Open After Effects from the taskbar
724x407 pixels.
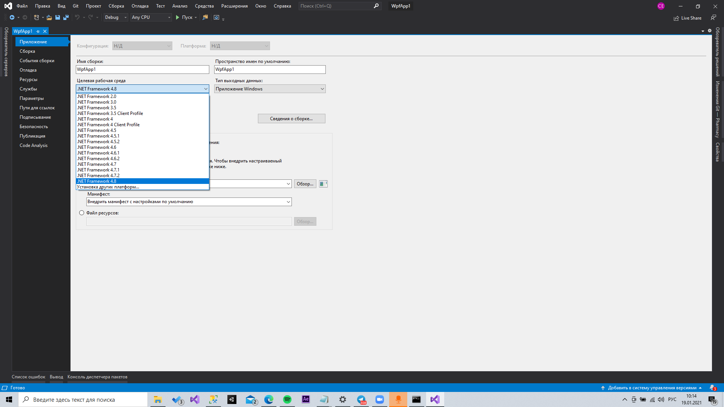[x=306, y=399]
